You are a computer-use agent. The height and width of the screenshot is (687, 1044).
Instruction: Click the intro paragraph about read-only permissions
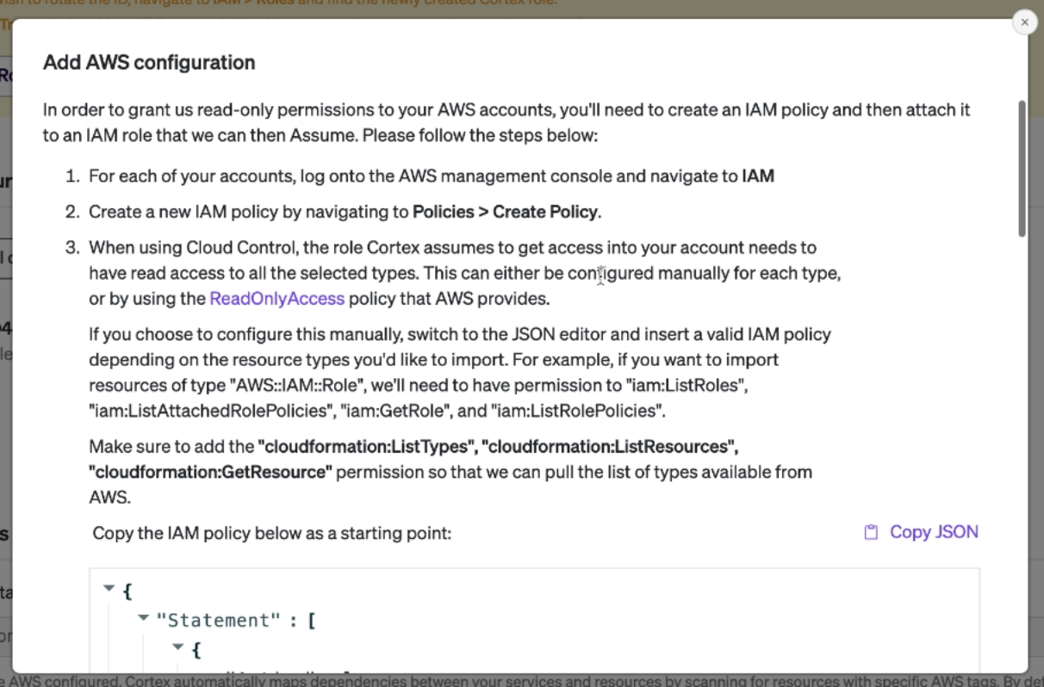coord(506,123)
